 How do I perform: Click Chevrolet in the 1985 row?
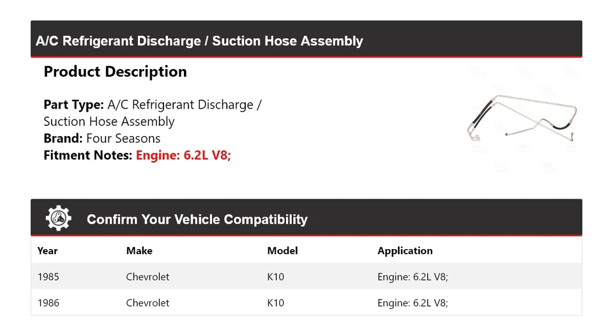148,277
